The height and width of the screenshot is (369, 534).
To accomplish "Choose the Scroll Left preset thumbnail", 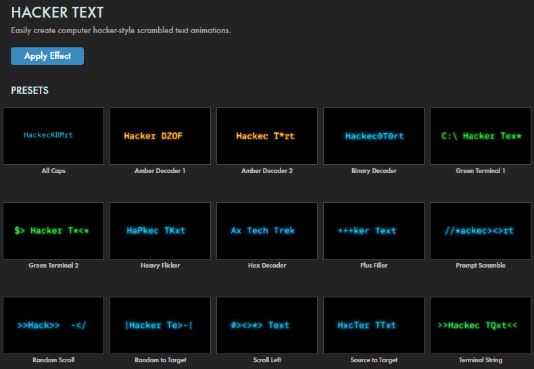I will pos(267,326).
